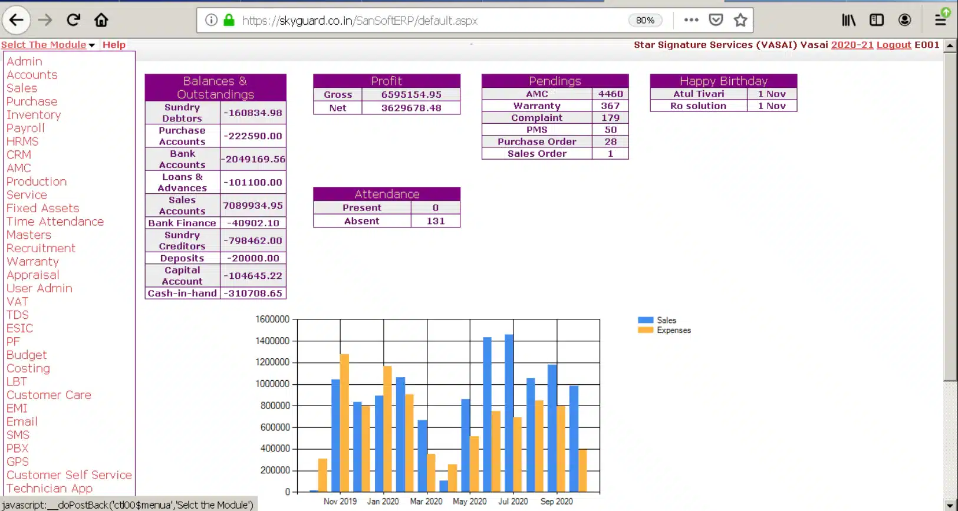Open the Library icon in toolbar
Image resolution: width=958 pixels, height=511 pixels.
pyautogui.click(x=848, y=20)
